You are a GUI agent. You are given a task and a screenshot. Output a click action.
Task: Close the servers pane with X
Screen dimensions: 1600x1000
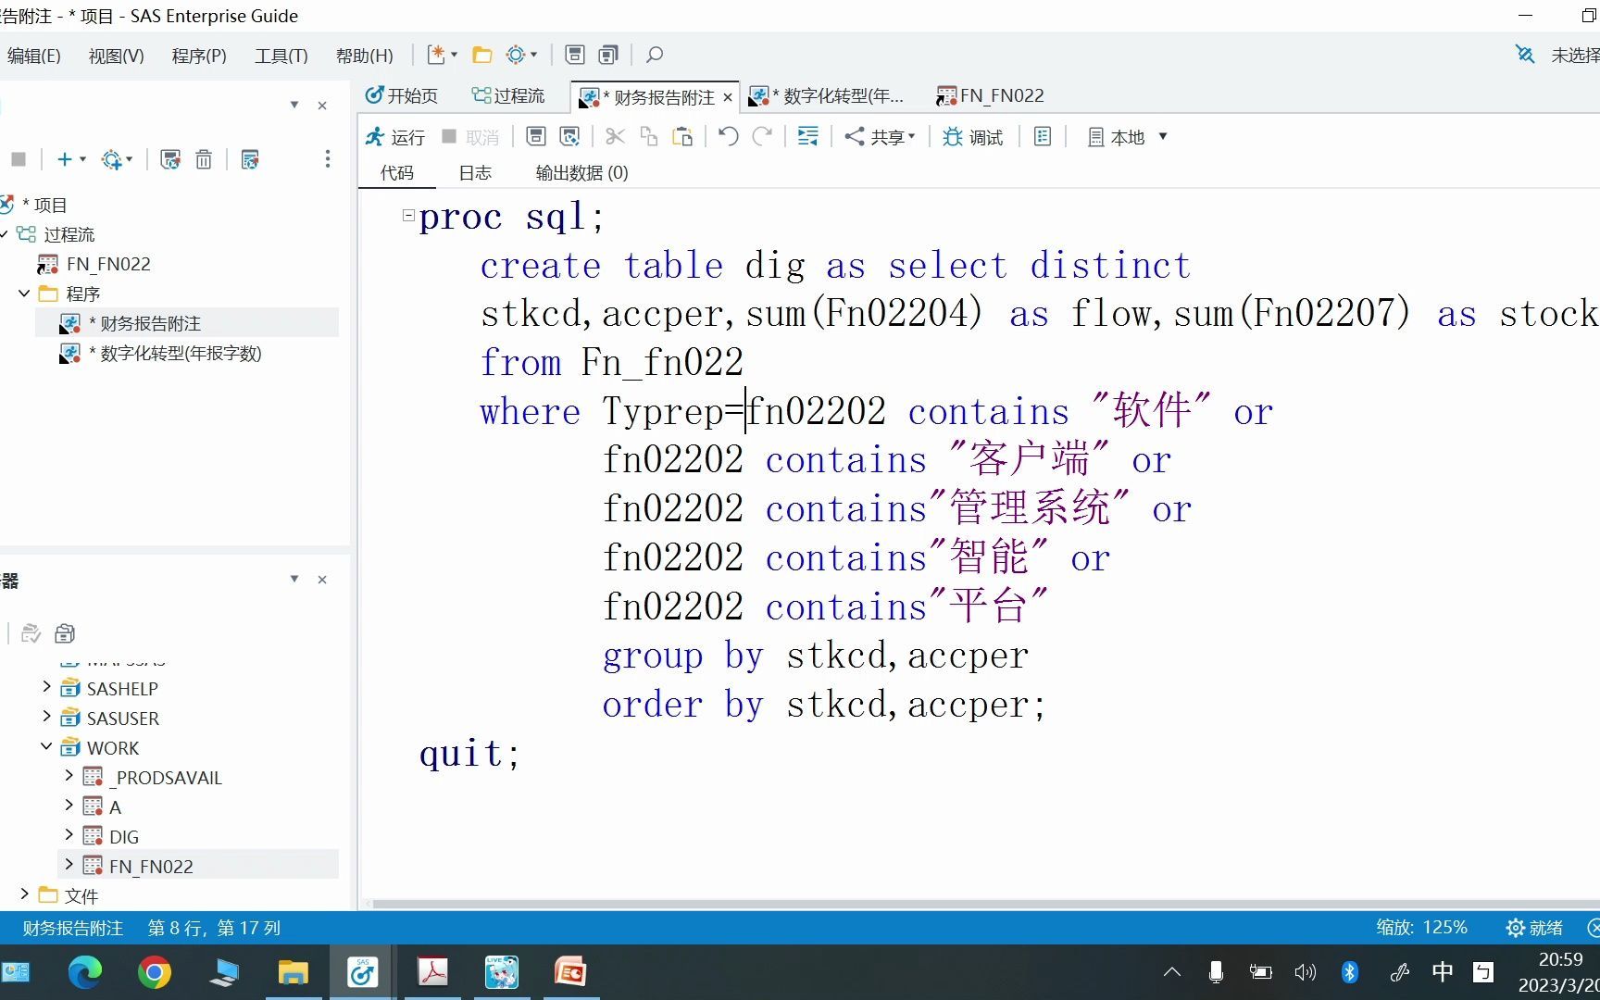tap(322, 580)
